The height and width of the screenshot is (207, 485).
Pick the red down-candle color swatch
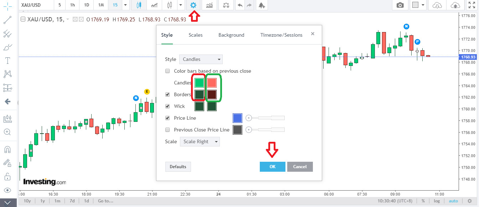[x=212, y=83]
